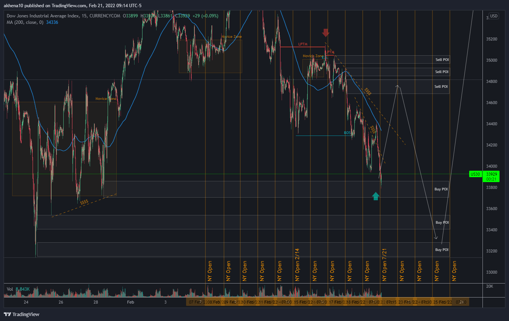Click the short LPTM label below the arrow

(x=330, y=52)
